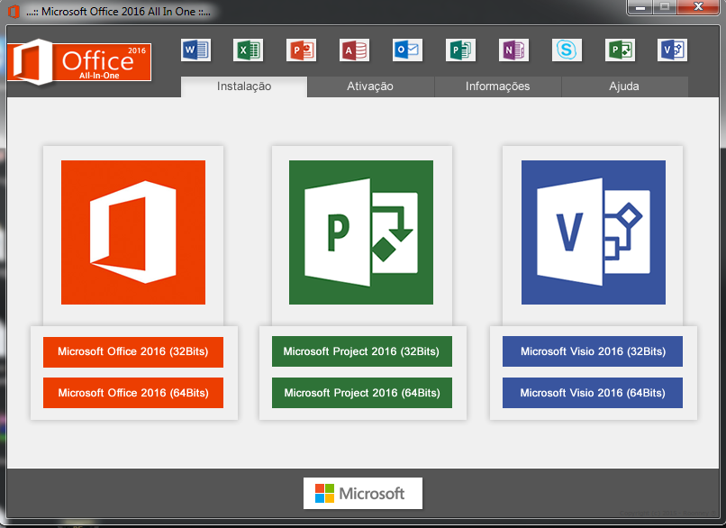The width and height of the screenshot is (726, 528).
Task: Click the Microsoft logo banner at bottom
Action: pos(363,493)
